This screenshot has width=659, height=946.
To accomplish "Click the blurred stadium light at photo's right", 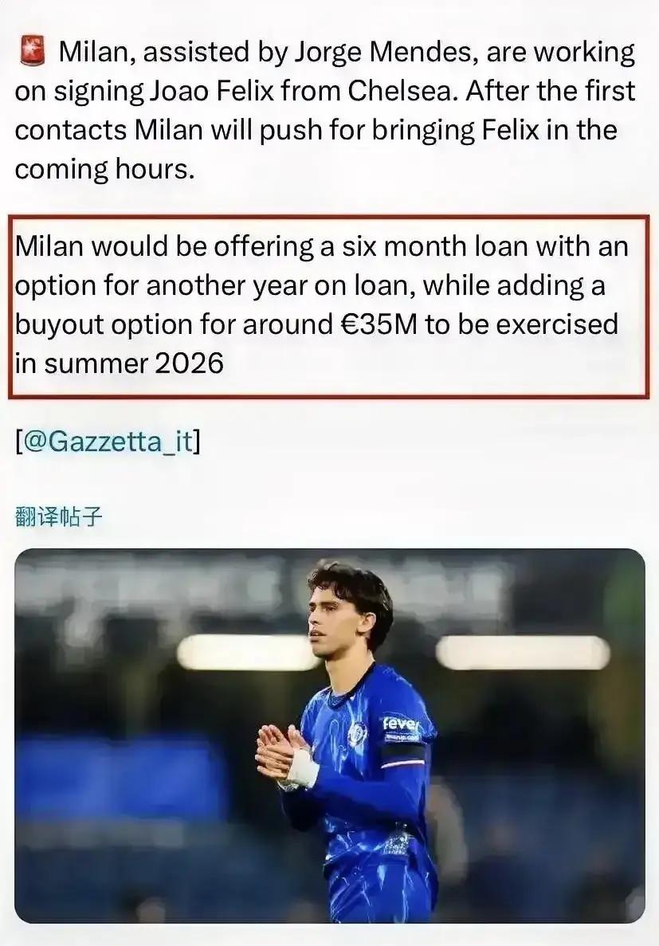I will click(522, 652).
